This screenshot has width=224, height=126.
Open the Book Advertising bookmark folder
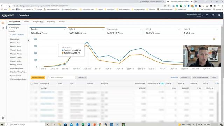[x=123, y=9]
